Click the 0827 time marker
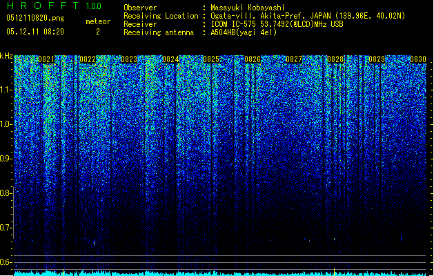The height and width of the screenshot is (276, 434). click(294, 59)
